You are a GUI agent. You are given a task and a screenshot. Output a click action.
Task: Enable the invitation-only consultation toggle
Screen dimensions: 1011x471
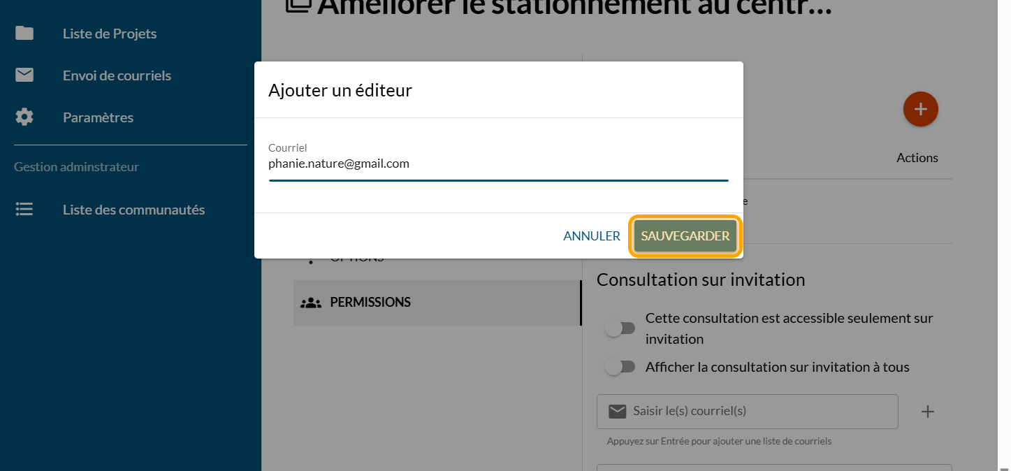point(620,328)
